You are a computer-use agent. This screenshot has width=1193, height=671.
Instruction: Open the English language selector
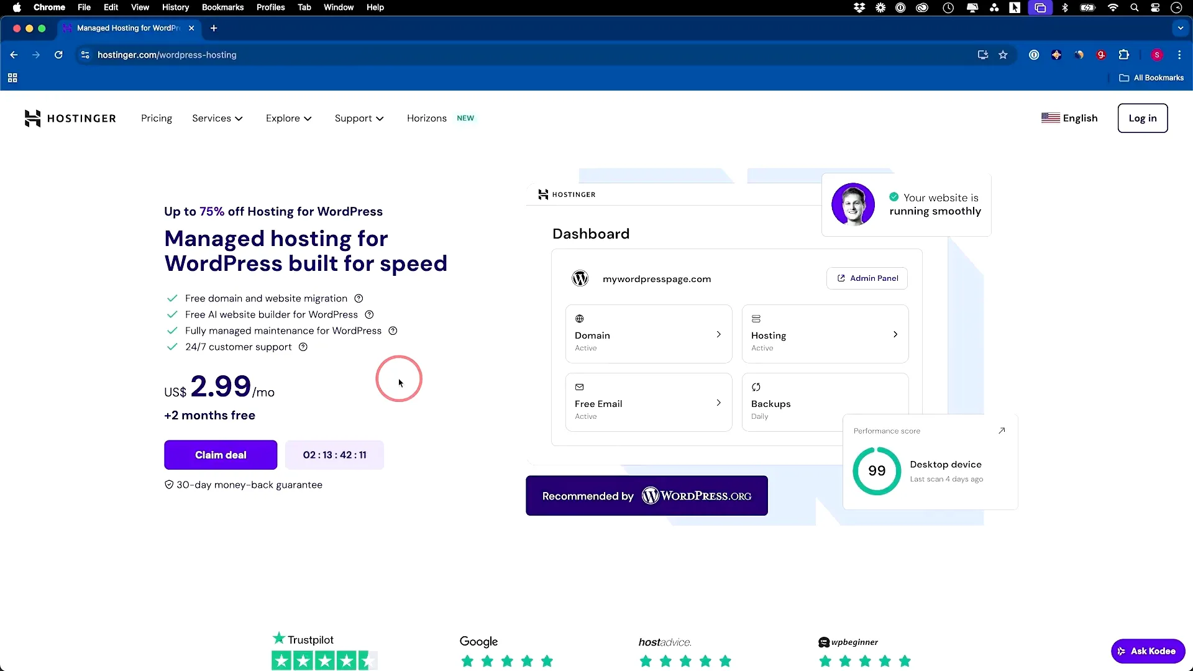point(1069,118)
